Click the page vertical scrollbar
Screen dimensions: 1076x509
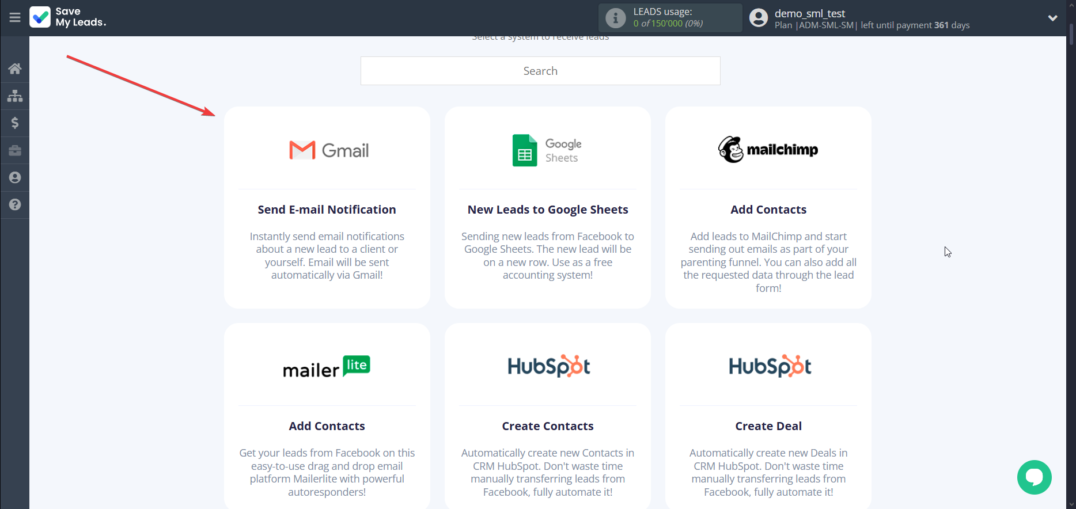[x=1071, y=230]
